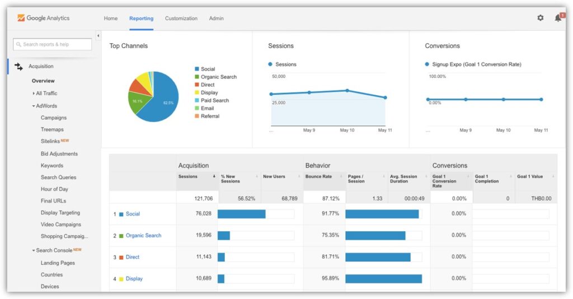The image size is (573, 299).
Task: Open the notifications bell icon
Action: 558,17
